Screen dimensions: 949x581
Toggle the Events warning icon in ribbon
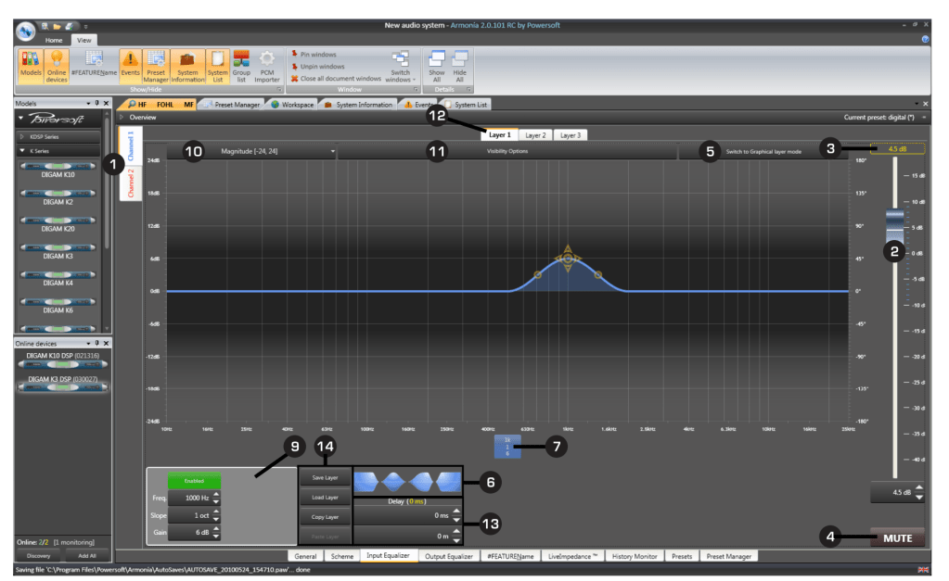(131, 68)
